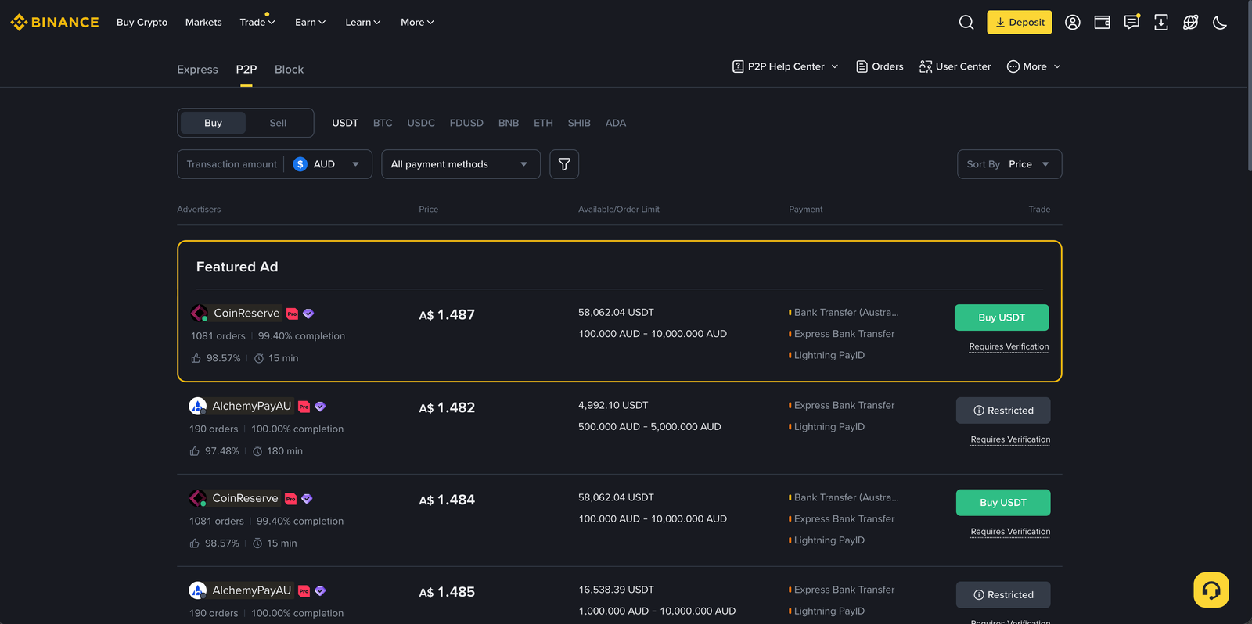This screenshot has height=624, width=1252.
Task: Open the language globe icon
Action: [x=1190, y=22]
